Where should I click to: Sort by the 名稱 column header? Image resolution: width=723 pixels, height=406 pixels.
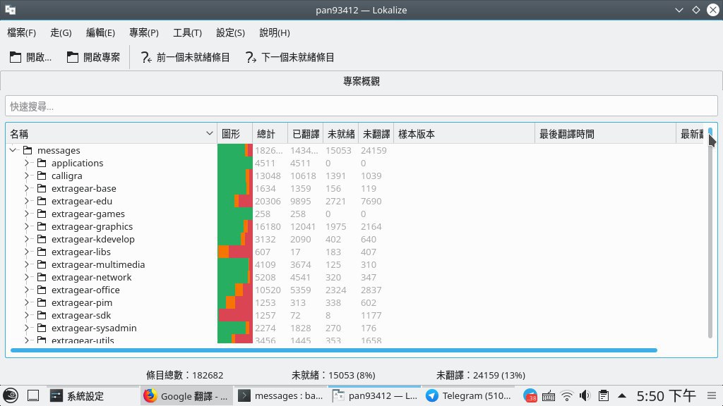[111, 134]
